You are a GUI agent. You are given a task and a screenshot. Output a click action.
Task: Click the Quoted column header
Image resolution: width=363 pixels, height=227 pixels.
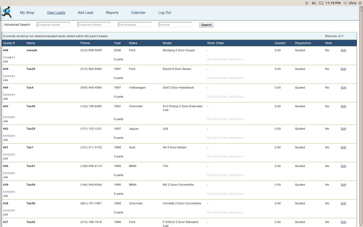coord(280,43)
